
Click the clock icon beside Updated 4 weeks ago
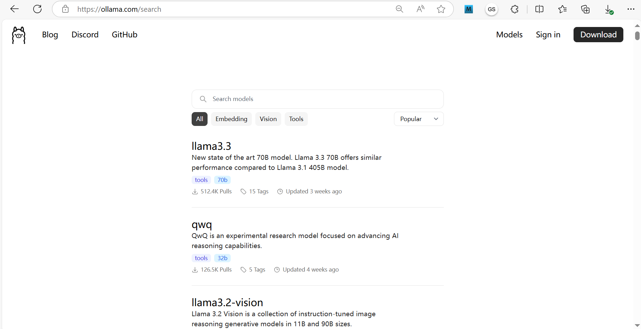tap(277, 269)
